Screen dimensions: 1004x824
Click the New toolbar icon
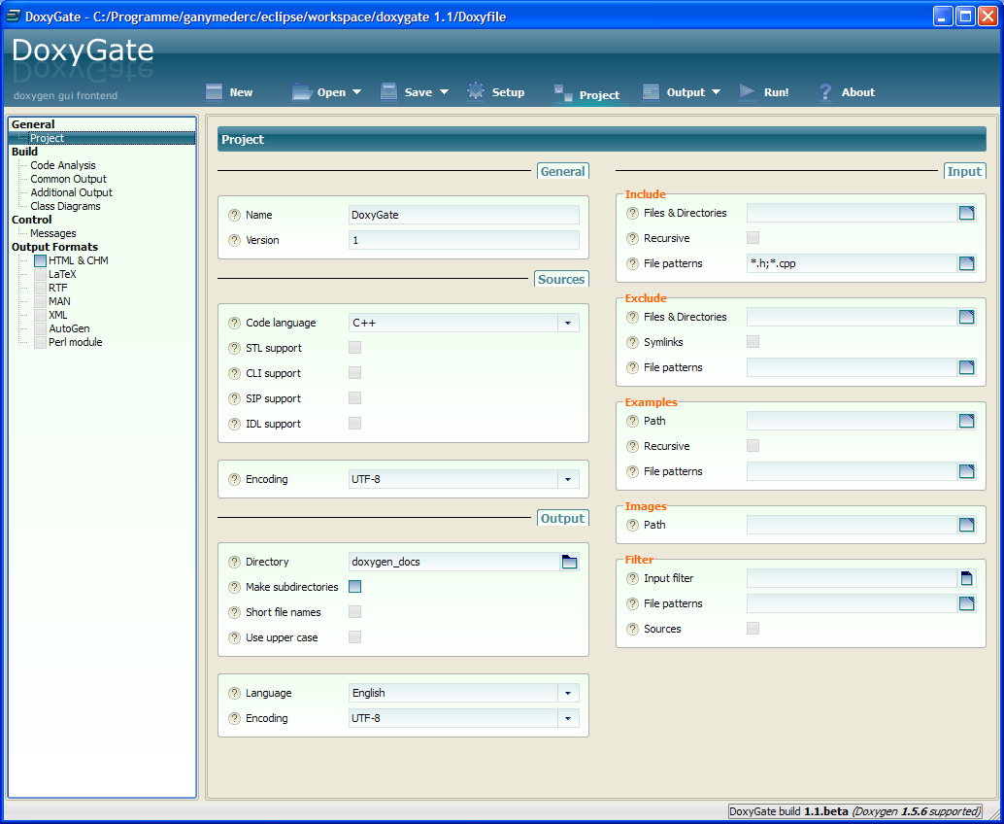pyautogui.click(x=214, y=91)
